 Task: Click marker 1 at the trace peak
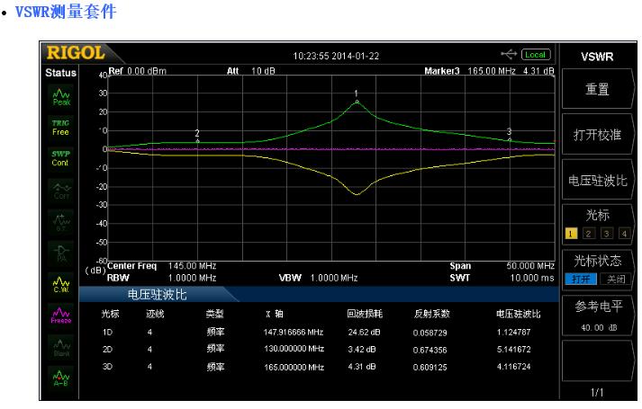(x=357, y=102)
